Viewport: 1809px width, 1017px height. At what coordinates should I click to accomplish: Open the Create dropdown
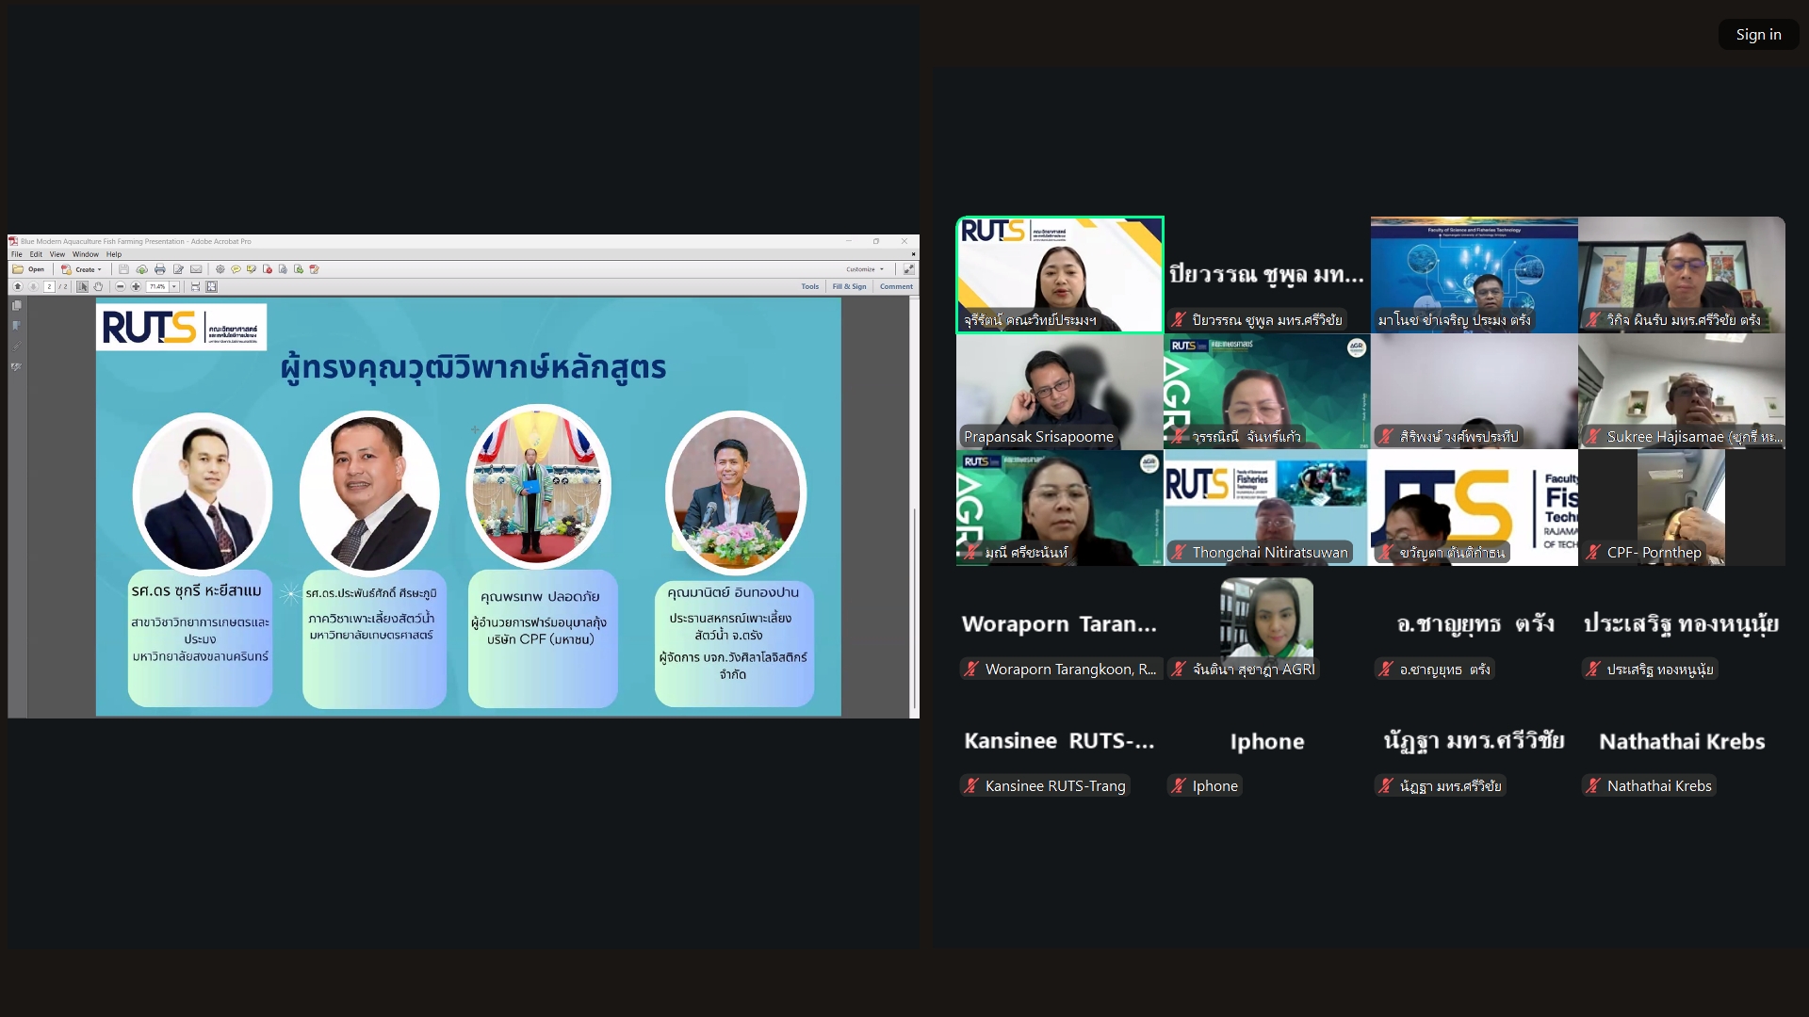click(84, 269)
